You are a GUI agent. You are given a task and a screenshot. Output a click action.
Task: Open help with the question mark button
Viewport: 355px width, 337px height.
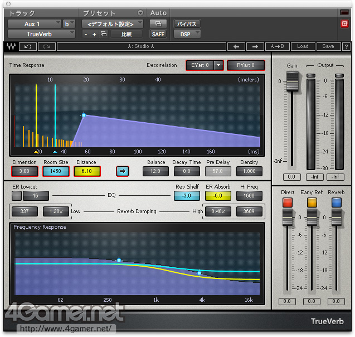[346, 46]
